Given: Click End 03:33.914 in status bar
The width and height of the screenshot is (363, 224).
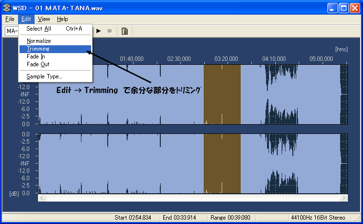Looking at the screenshot, I should pyautogui.click(x=179, y=218).
